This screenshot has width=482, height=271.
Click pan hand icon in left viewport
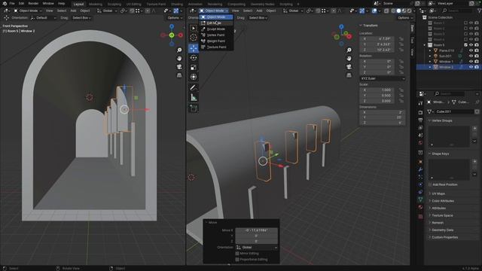point(179,59)
